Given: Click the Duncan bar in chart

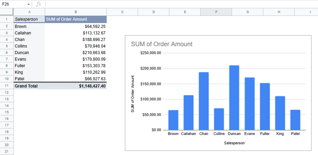Looking at the screenshot, I should click(x=234, y=97).
